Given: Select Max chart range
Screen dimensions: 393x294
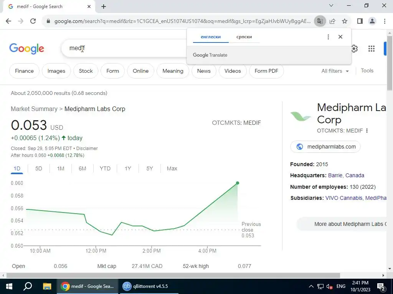Looking at the screenshot, I should [172, 168].
